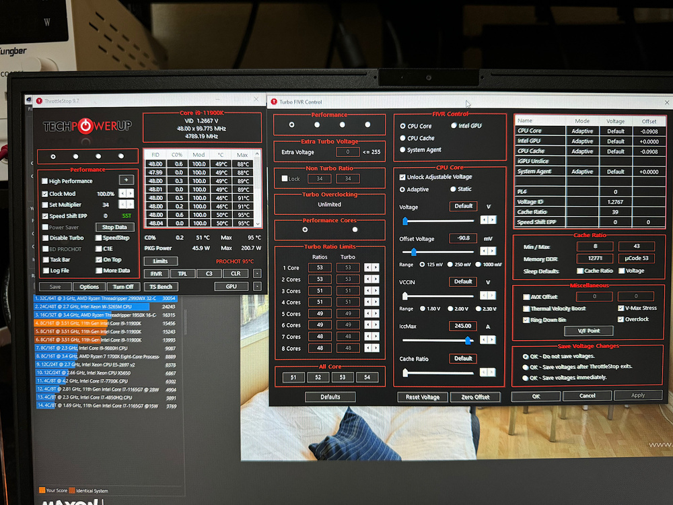The width and height of the screenshot is (673, 505).
Task: Toggle Thermal Velocity Boost checkbox
Action: [526, 308]
